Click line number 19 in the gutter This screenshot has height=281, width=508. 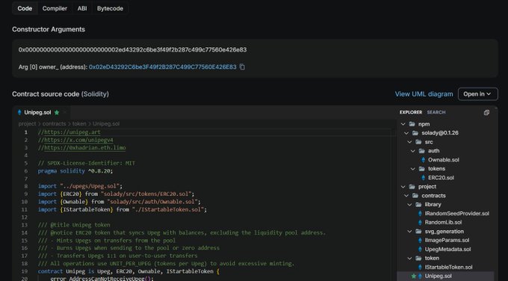click(x=25, y=271)
